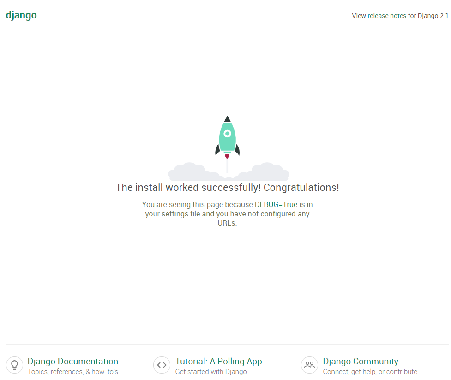Open the Django Community link

click(x=361, y=361)
